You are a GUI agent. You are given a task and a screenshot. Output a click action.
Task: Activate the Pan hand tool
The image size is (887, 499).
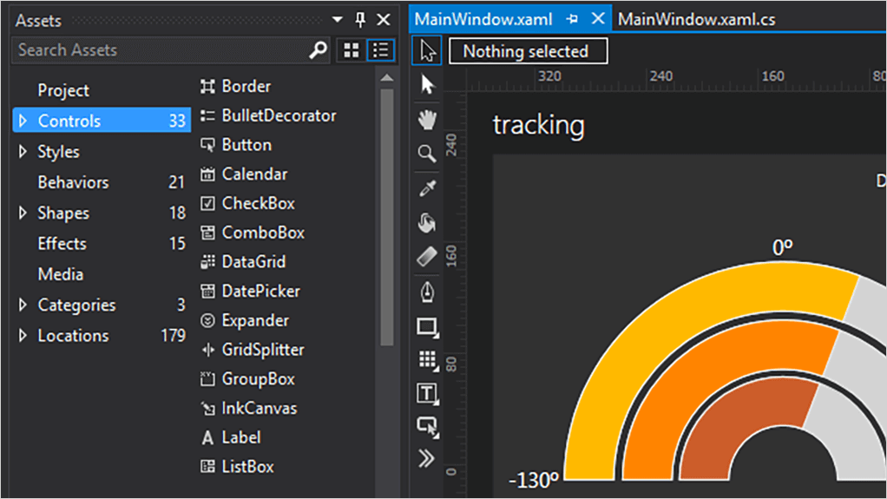[426, 119]
